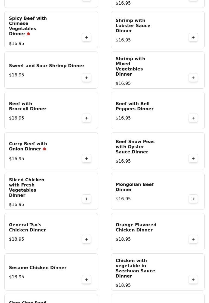
Task: Click spicy flame icon on Spicy Beef
Action: (28, 34)
